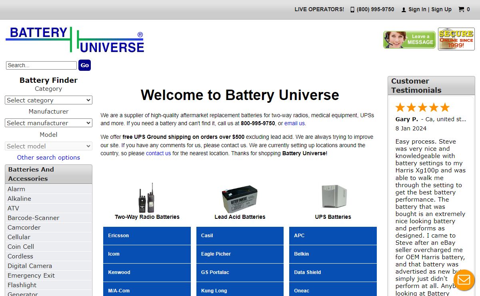Open the Oneac UPS batteries button
The width and height of the screenshot is (480, 296).
coord(333,290)
